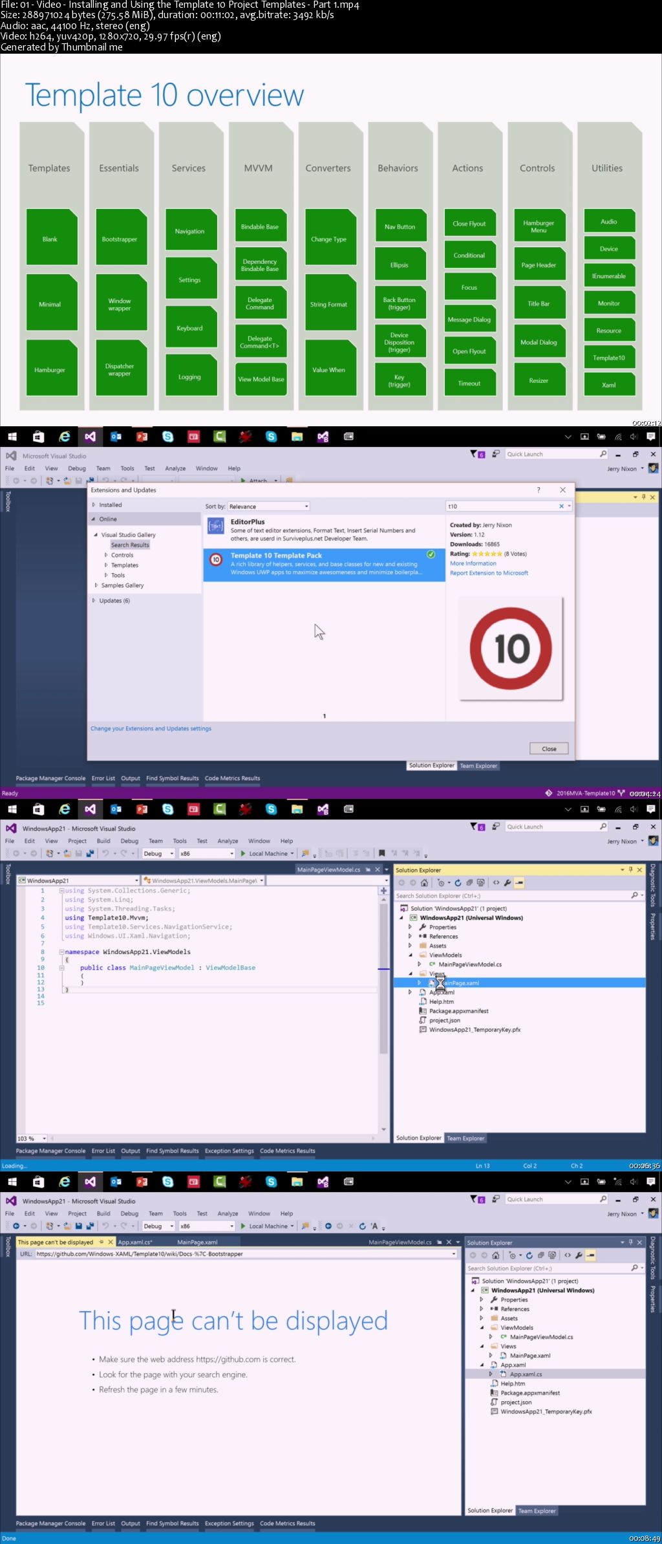Open Sort by Relevance dropdown

pyautogui.click(x=268, y=506)
